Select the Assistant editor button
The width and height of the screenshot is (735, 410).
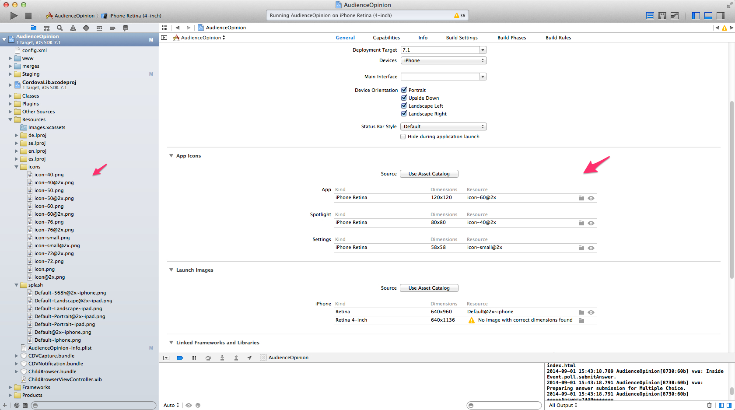click(662, 16)
